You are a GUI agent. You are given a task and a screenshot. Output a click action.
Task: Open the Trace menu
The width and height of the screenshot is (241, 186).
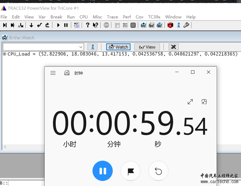tap(112, 17)
